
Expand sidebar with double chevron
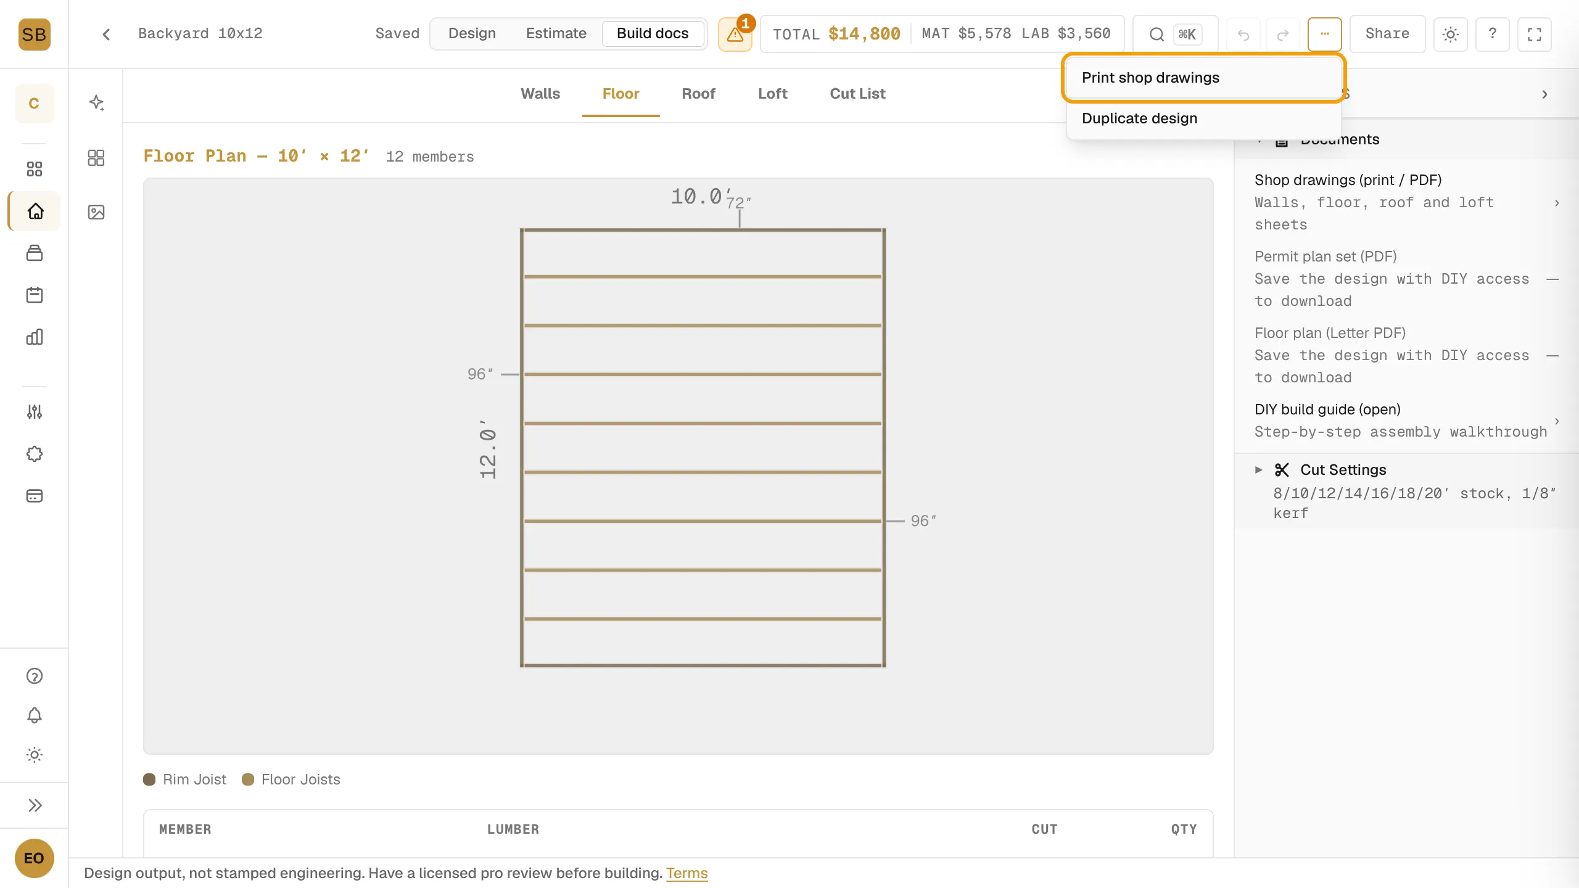[x=35, y=805]
